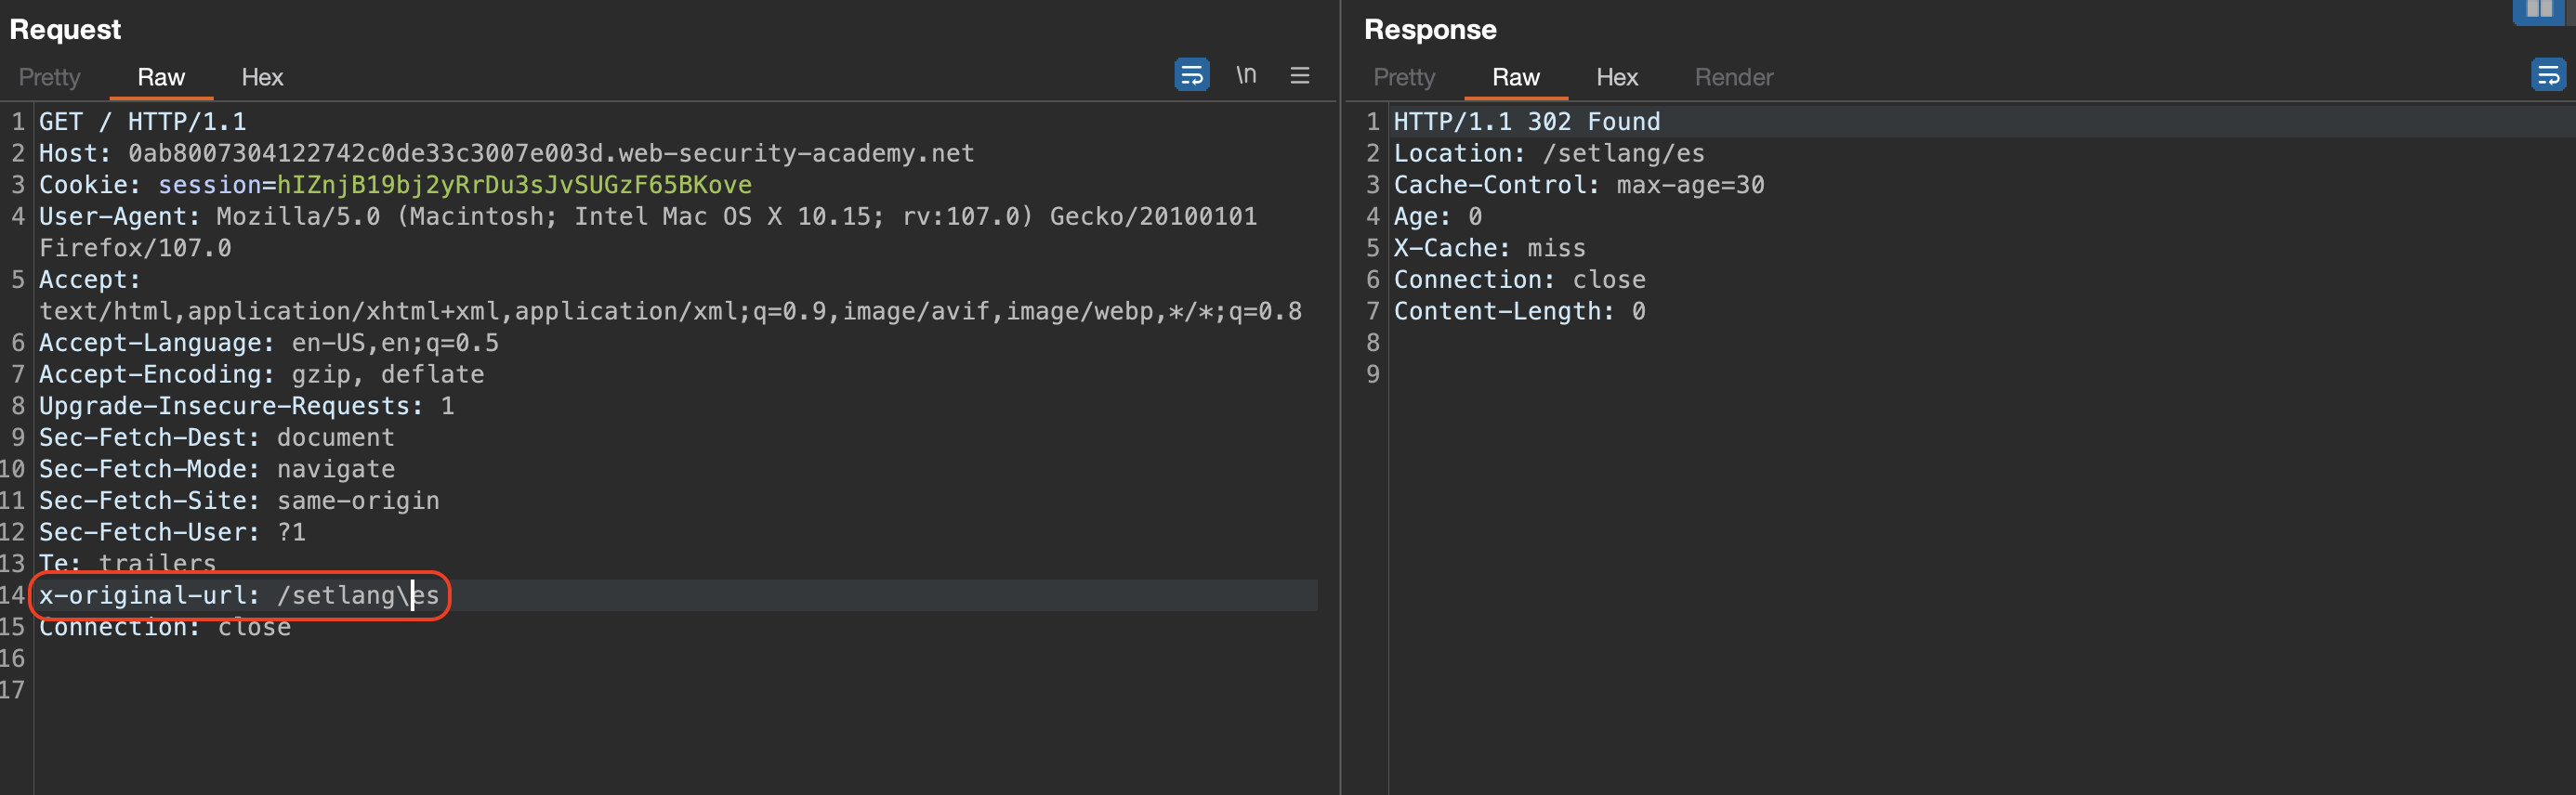
Task: Open the Request panel hamburger menu
Action: [x=1299, y=75]
